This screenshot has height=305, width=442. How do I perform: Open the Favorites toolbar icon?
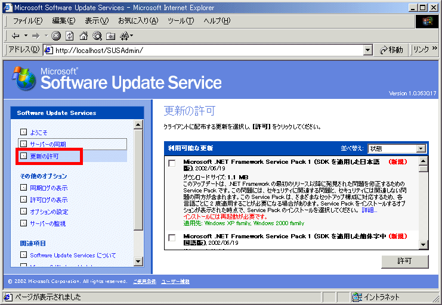[x=111, y=36]
